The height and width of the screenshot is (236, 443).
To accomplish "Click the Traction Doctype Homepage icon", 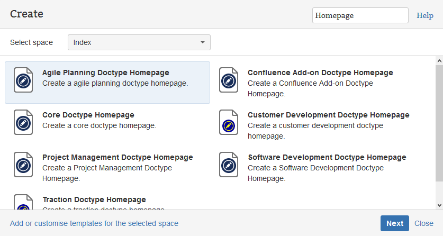I will coord(23,203).
